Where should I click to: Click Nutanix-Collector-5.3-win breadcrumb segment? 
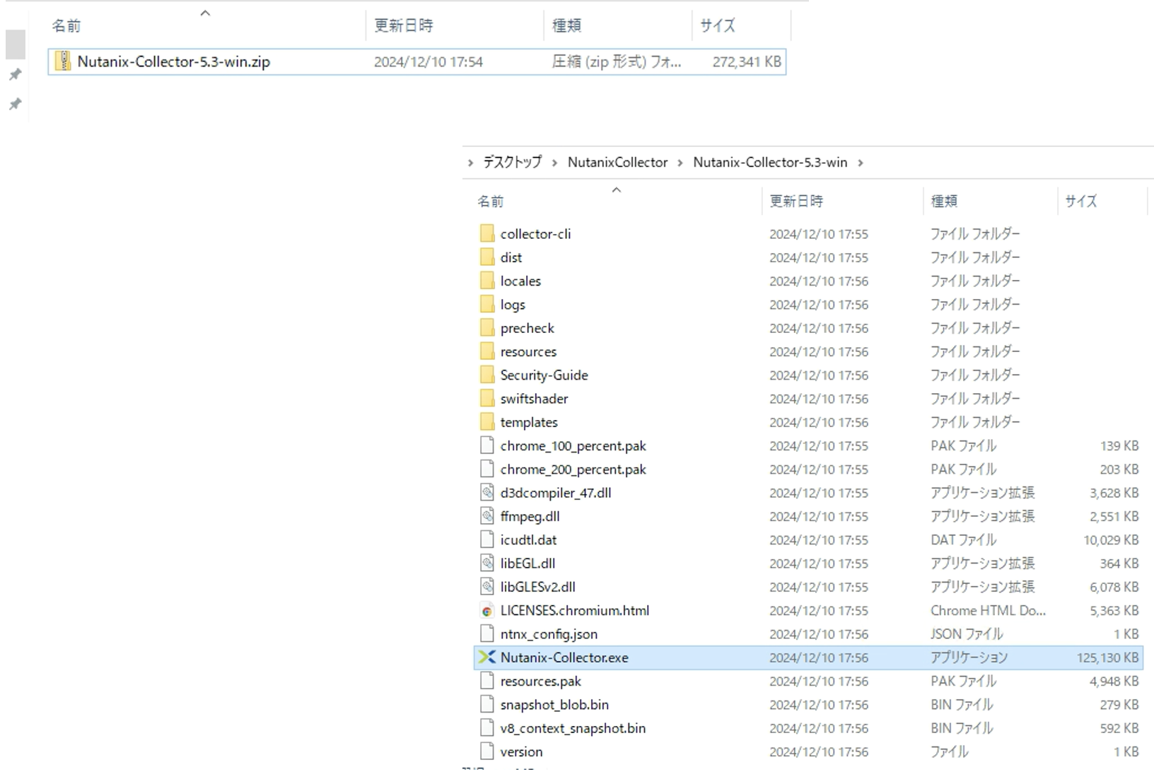[x=770, y=162]
